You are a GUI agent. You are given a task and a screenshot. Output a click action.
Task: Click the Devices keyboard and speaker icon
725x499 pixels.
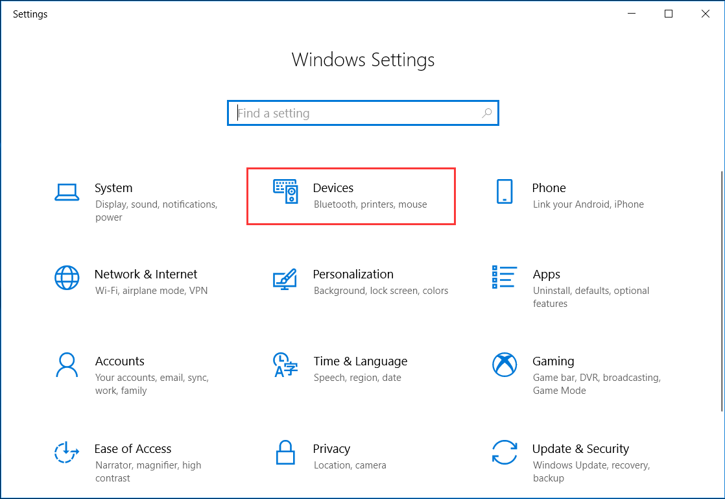point(285,191)
